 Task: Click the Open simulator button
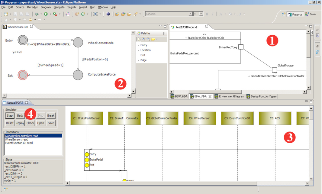40,123
